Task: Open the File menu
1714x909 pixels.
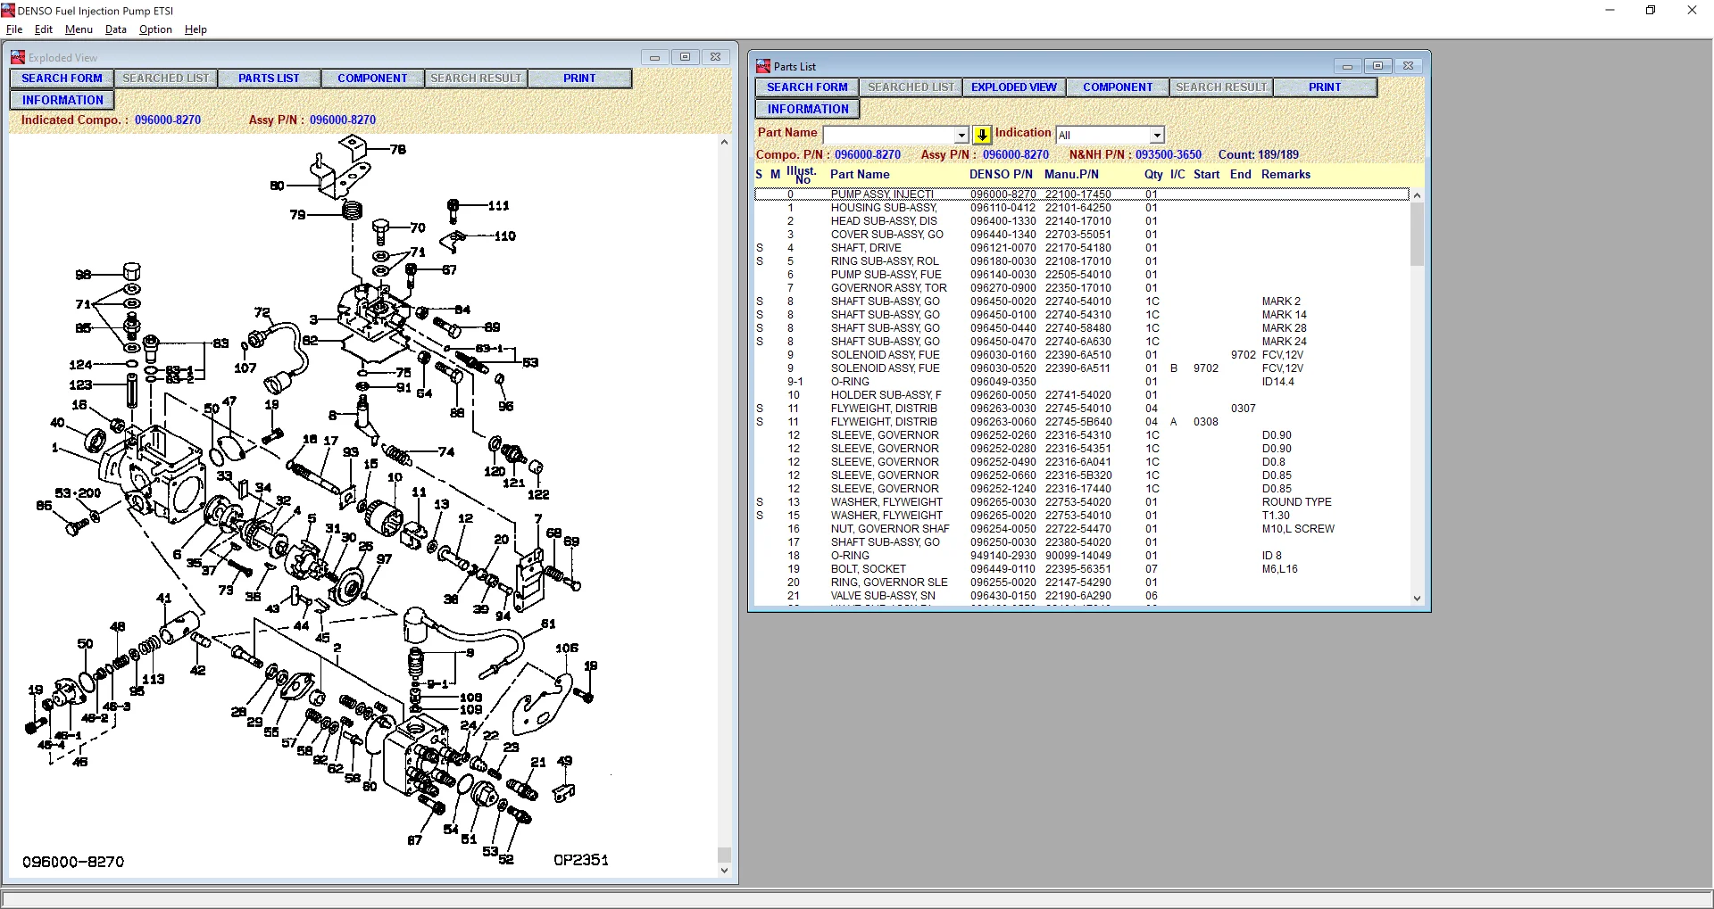Action: 14,29
